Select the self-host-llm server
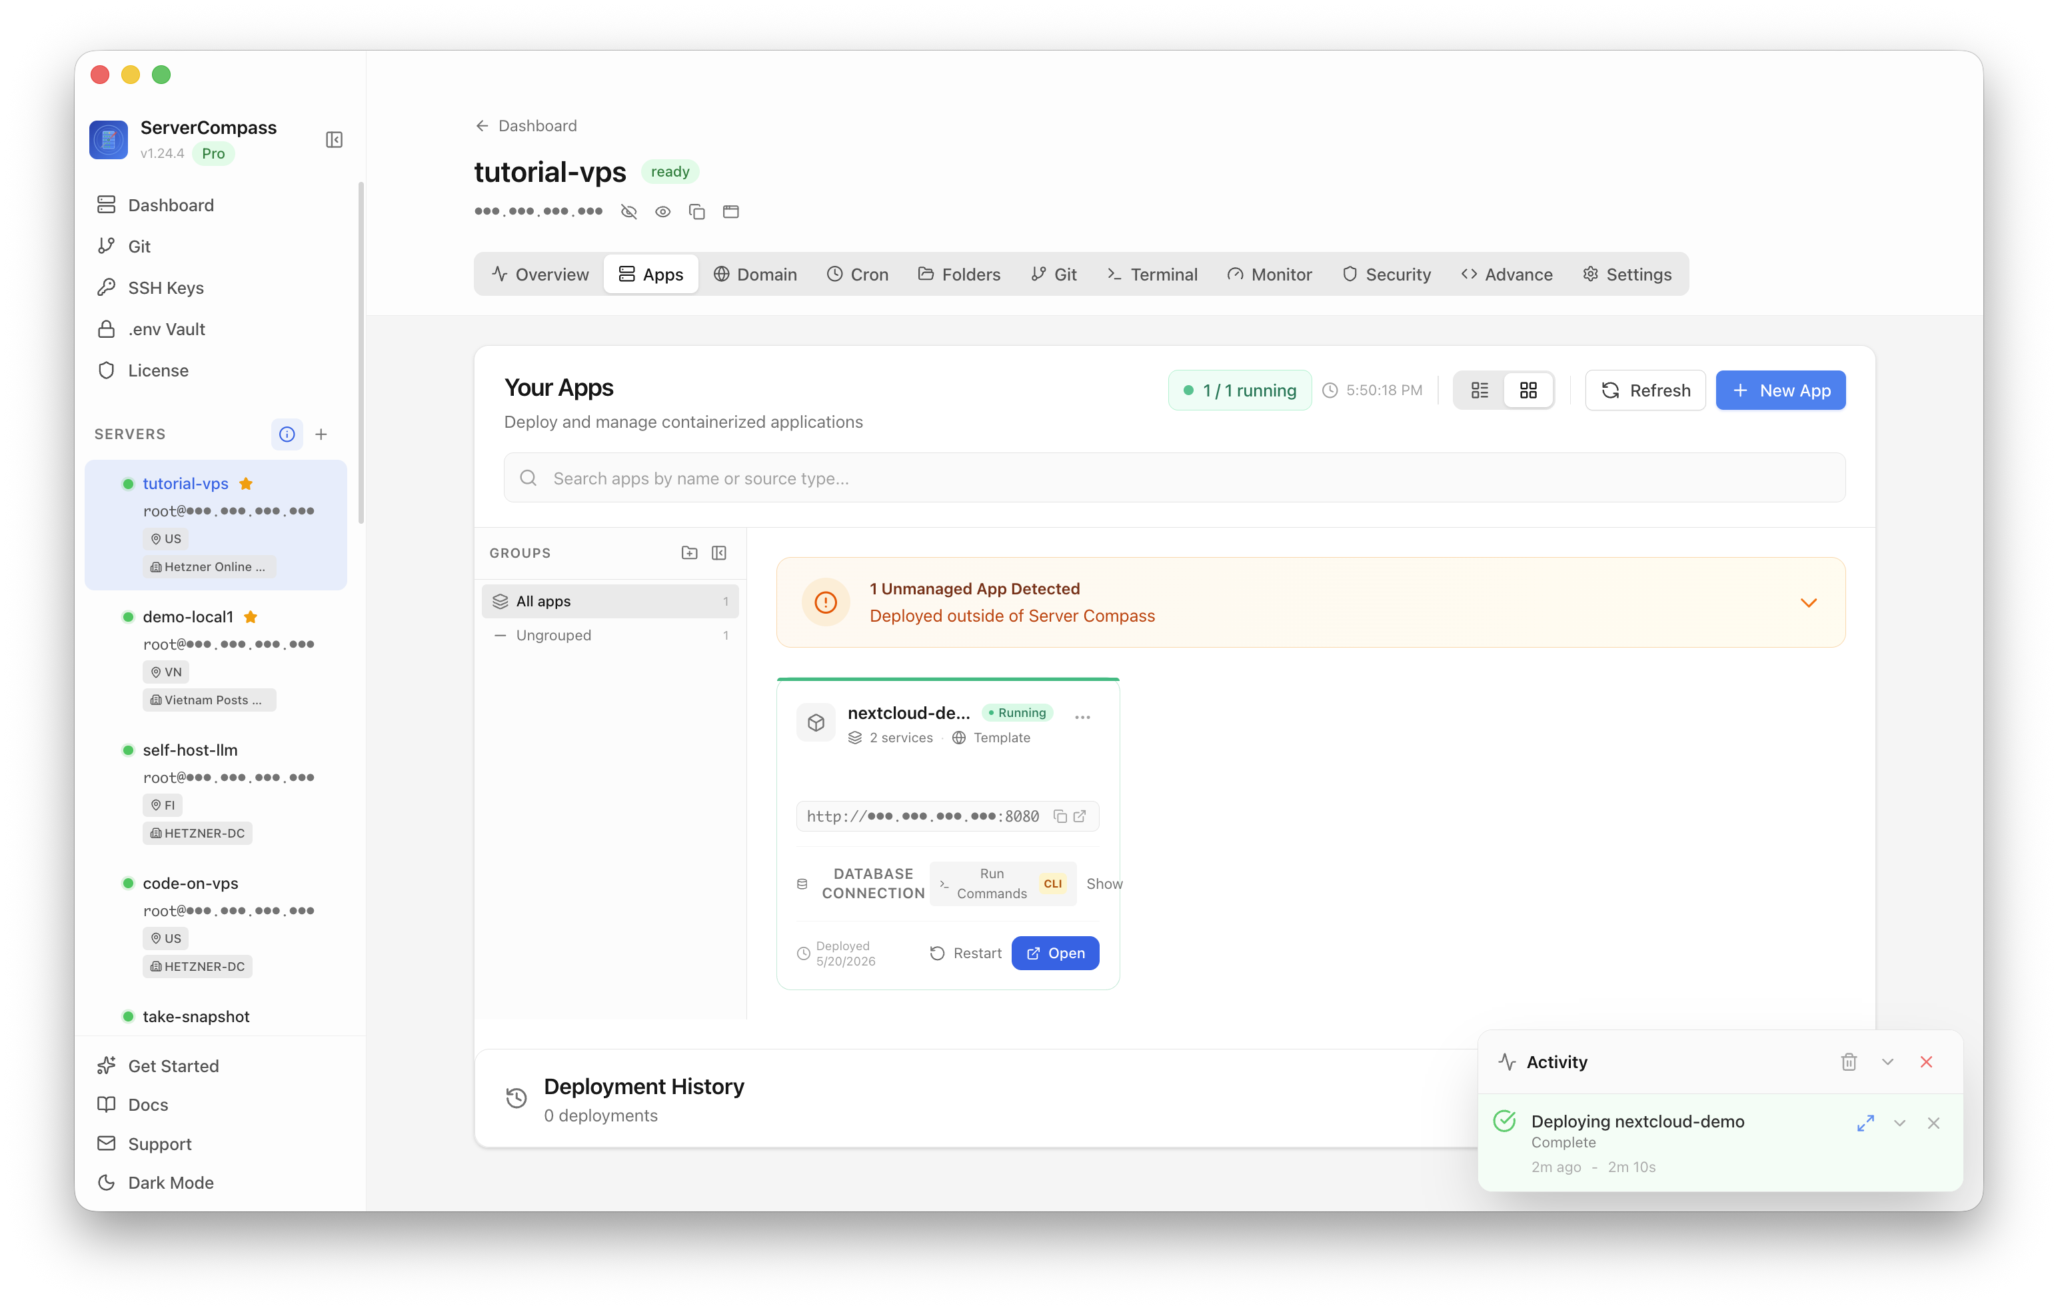This screenshot has height=1310, width=2058. click(216, 792)
